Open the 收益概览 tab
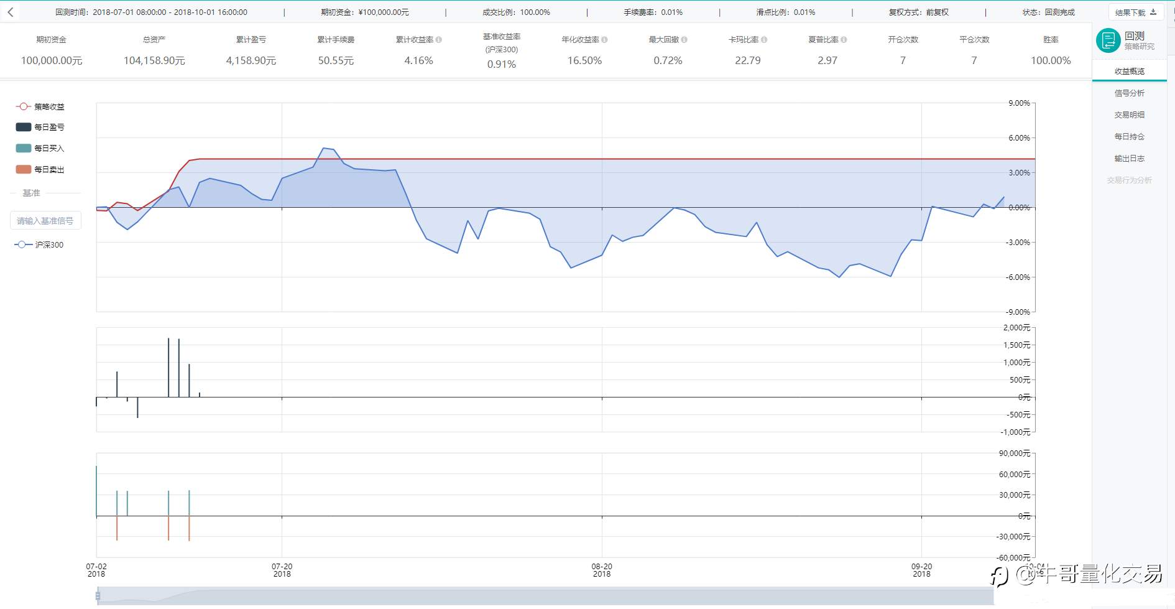1175x609 pixels. 1129,71
